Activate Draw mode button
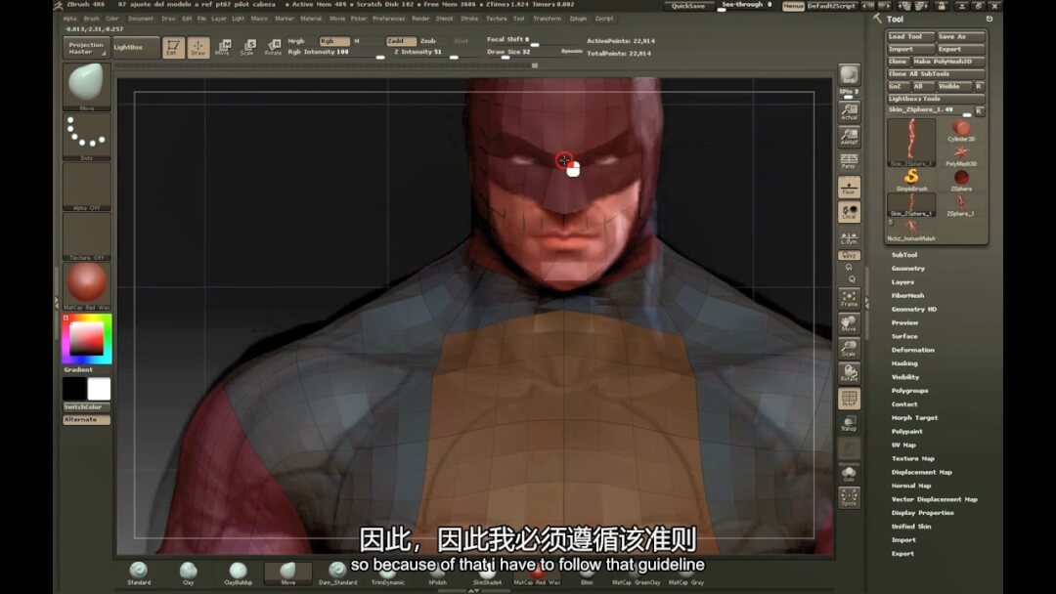The width and height of the screenshot is (1056, 594). (x=198, y=47)
